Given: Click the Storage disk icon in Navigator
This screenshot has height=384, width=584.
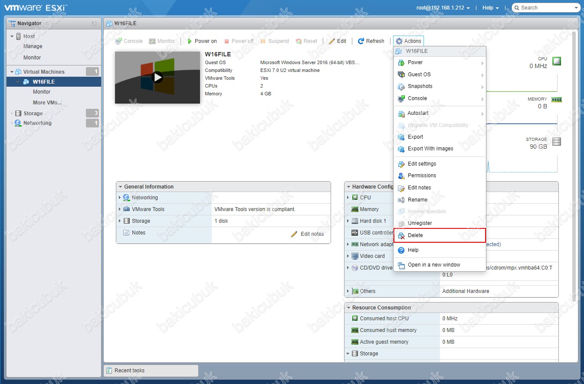Looking at the screenshot, I should point(18,114).
